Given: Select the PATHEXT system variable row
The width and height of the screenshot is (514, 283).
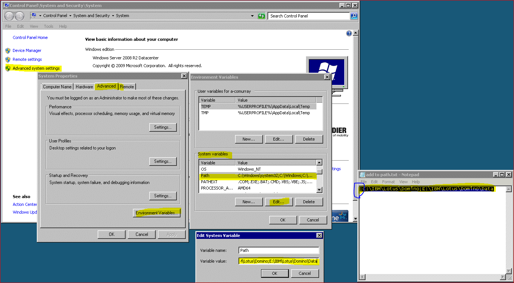Looking at the screenshot, I should tap(258, 182).
